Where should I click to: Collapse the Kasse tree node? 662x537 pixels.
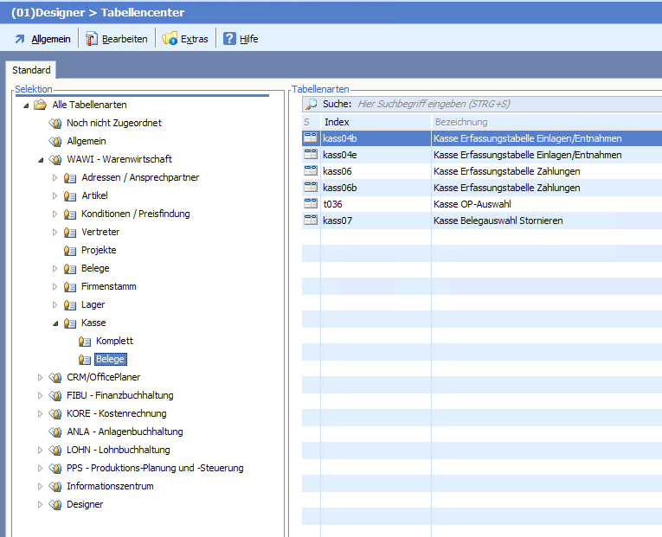pyautogui.click(x=55, y=323)
